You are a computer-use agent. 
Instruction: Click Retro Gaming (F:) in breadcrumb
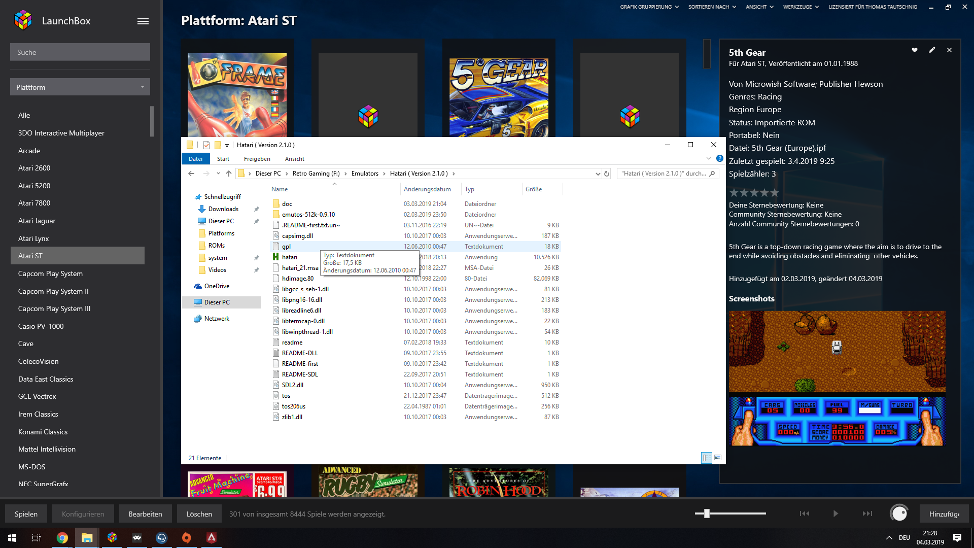coord(316,174)
